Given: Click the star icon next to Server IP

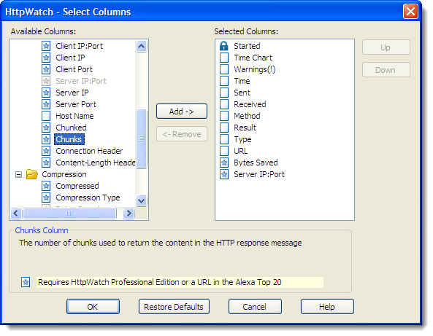Looking at the screenshot, I should click(x=46, y=93).
